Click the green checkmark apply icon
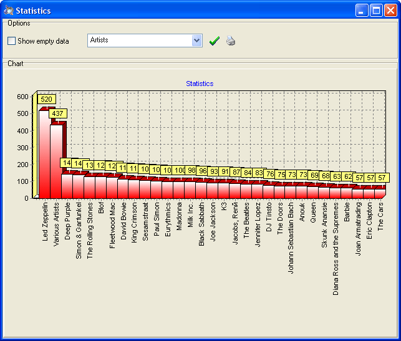 coord(214,41)
